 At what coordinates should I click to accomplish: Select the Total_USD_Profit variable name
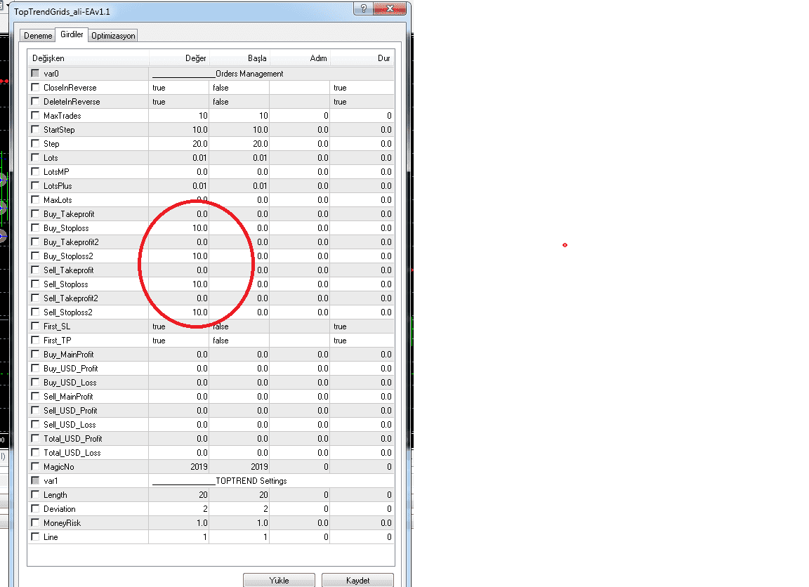pos(73,439)
